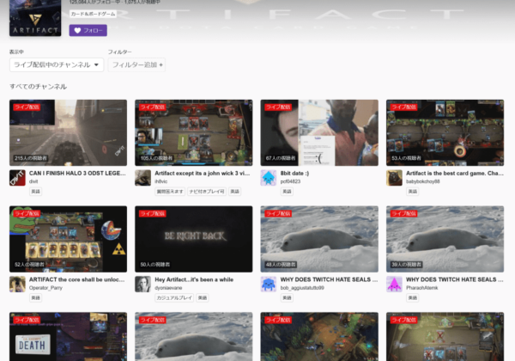Open Operator_Parry's stream thumbnail with Pepe
515x361 pixels.
pos(68,239)
